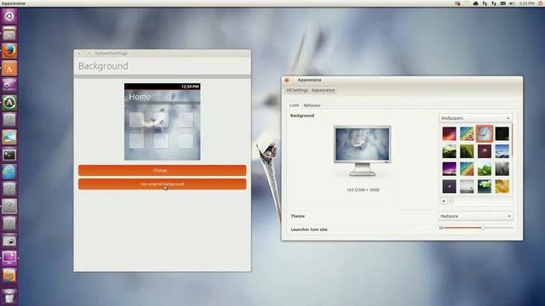The width and height of the screenshot is (545, 306).
Task: Select the snowy mountain wallpaper thumbnail
Action: point(502,151)
